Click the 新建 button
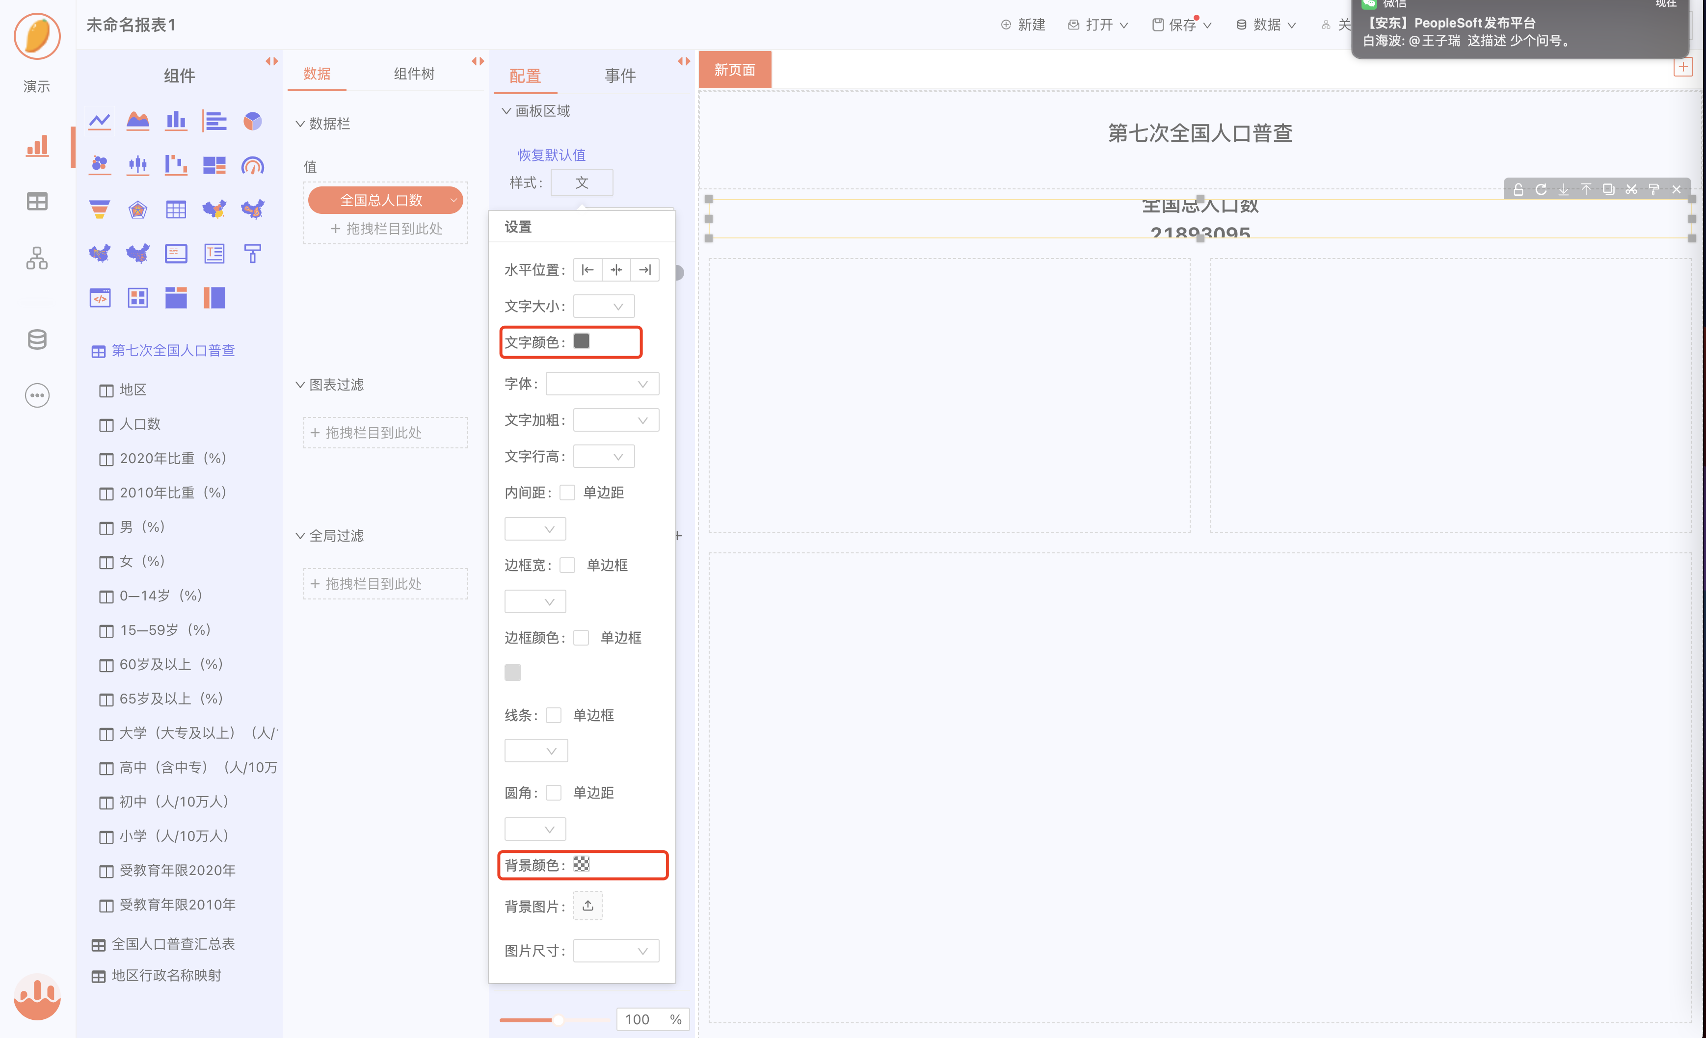 [x=1023, y=25]
